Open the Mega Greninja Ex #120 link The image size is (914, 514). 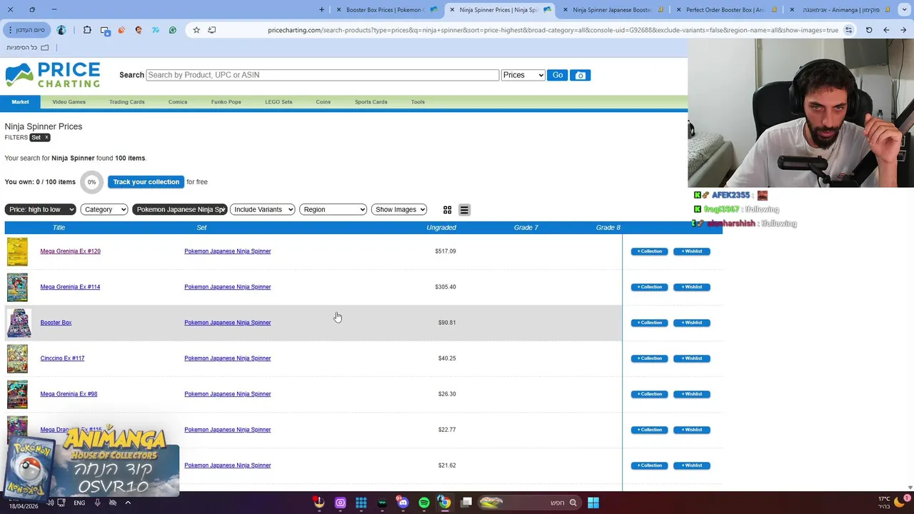click(70, 251)
